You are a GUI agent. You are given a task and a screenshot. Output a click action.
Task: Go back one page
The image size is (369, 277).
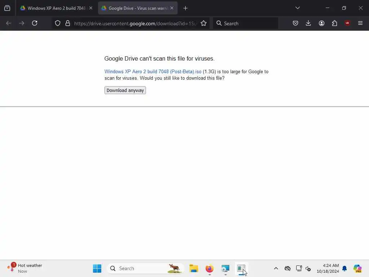pyautogui.click(x=9, y=23)
